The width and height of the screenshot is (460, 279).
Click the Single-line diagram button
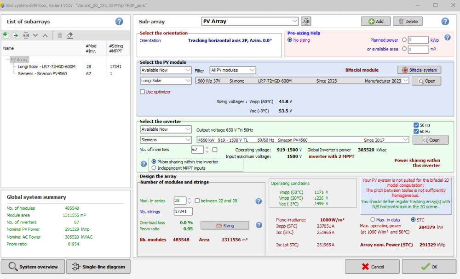click(x=98, y=267)
